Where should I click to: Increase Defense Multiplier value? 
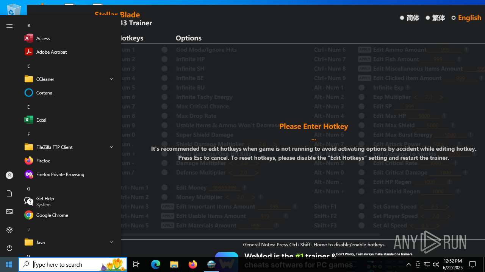coord(257,173)
